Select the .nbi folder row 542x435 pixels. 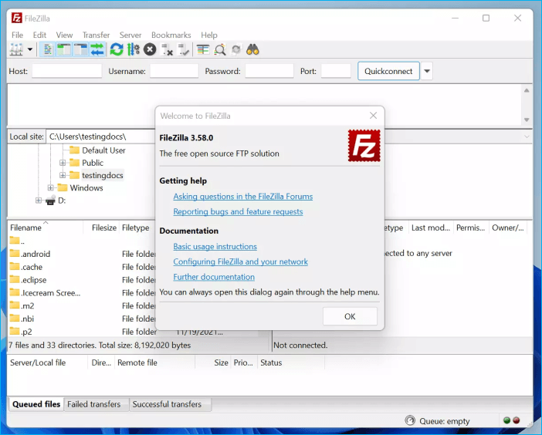(x=82, y=319)
